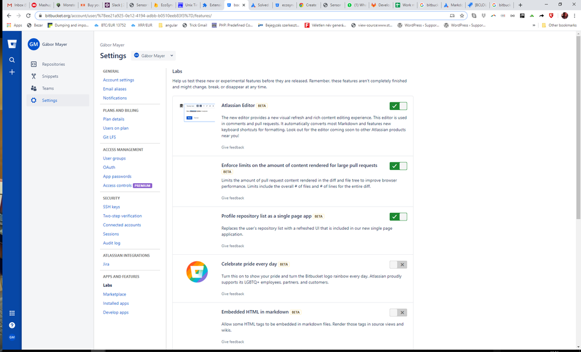The height and width of the screenshot is (352, 581).
Task: Bookmark this page with the star icon
Action: click(462, 16)
